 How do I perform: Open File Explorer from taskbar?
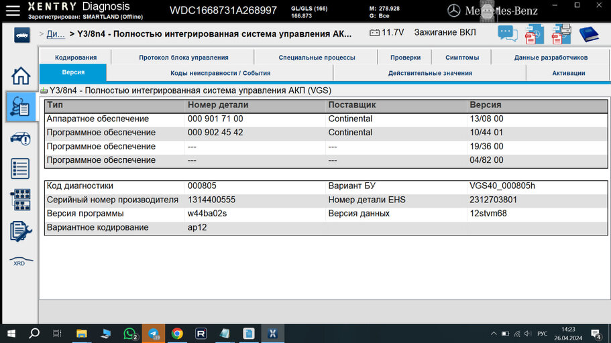(81, 334)
